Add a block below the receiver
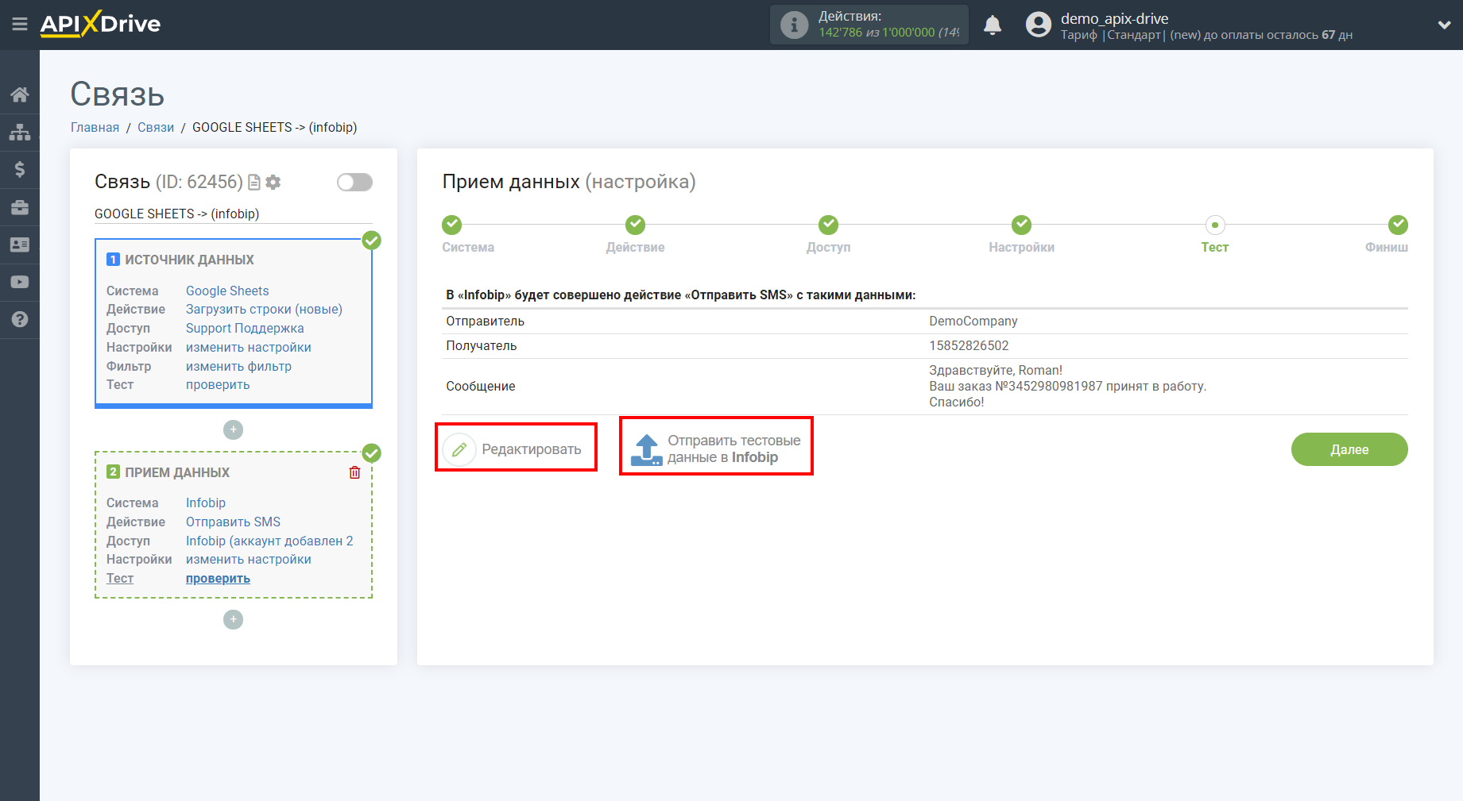 click(233, 619)
